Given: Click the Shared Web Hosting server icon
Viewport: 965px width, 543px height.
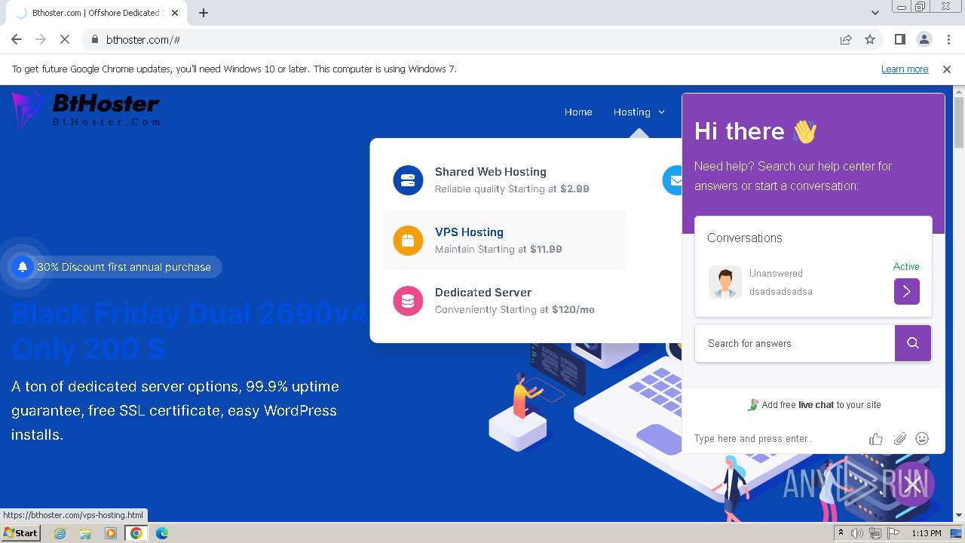Looking at the screenshot, I should click(x=408, y=180).
